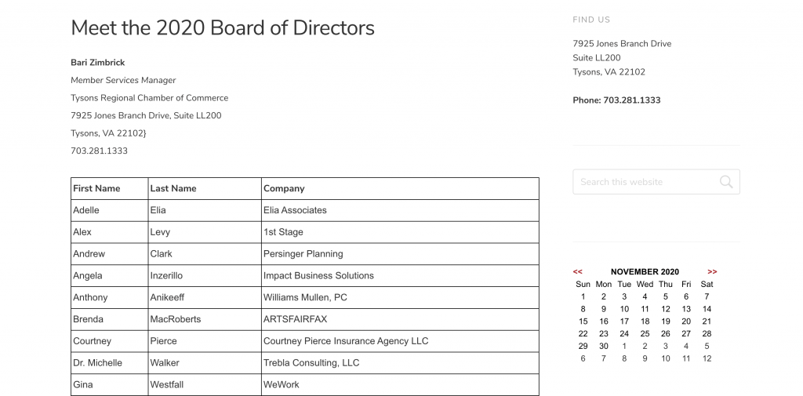Choose November 26 in the calendar

pyautogui.click(x=665, y=333)
